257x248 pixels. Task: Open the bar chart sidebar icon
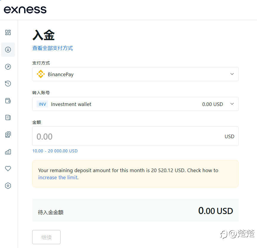pyautogui.click(x=8, y=152)
